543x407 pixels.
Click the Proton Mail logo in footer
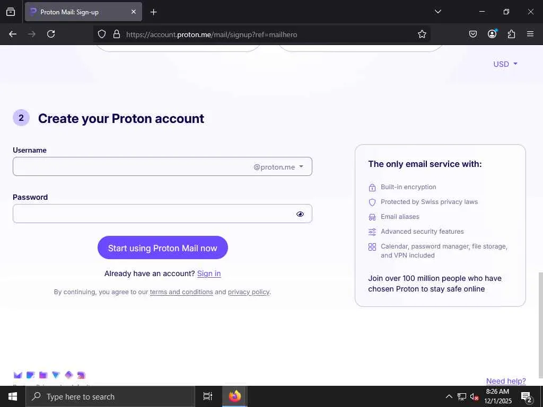(x=18, y=375)
